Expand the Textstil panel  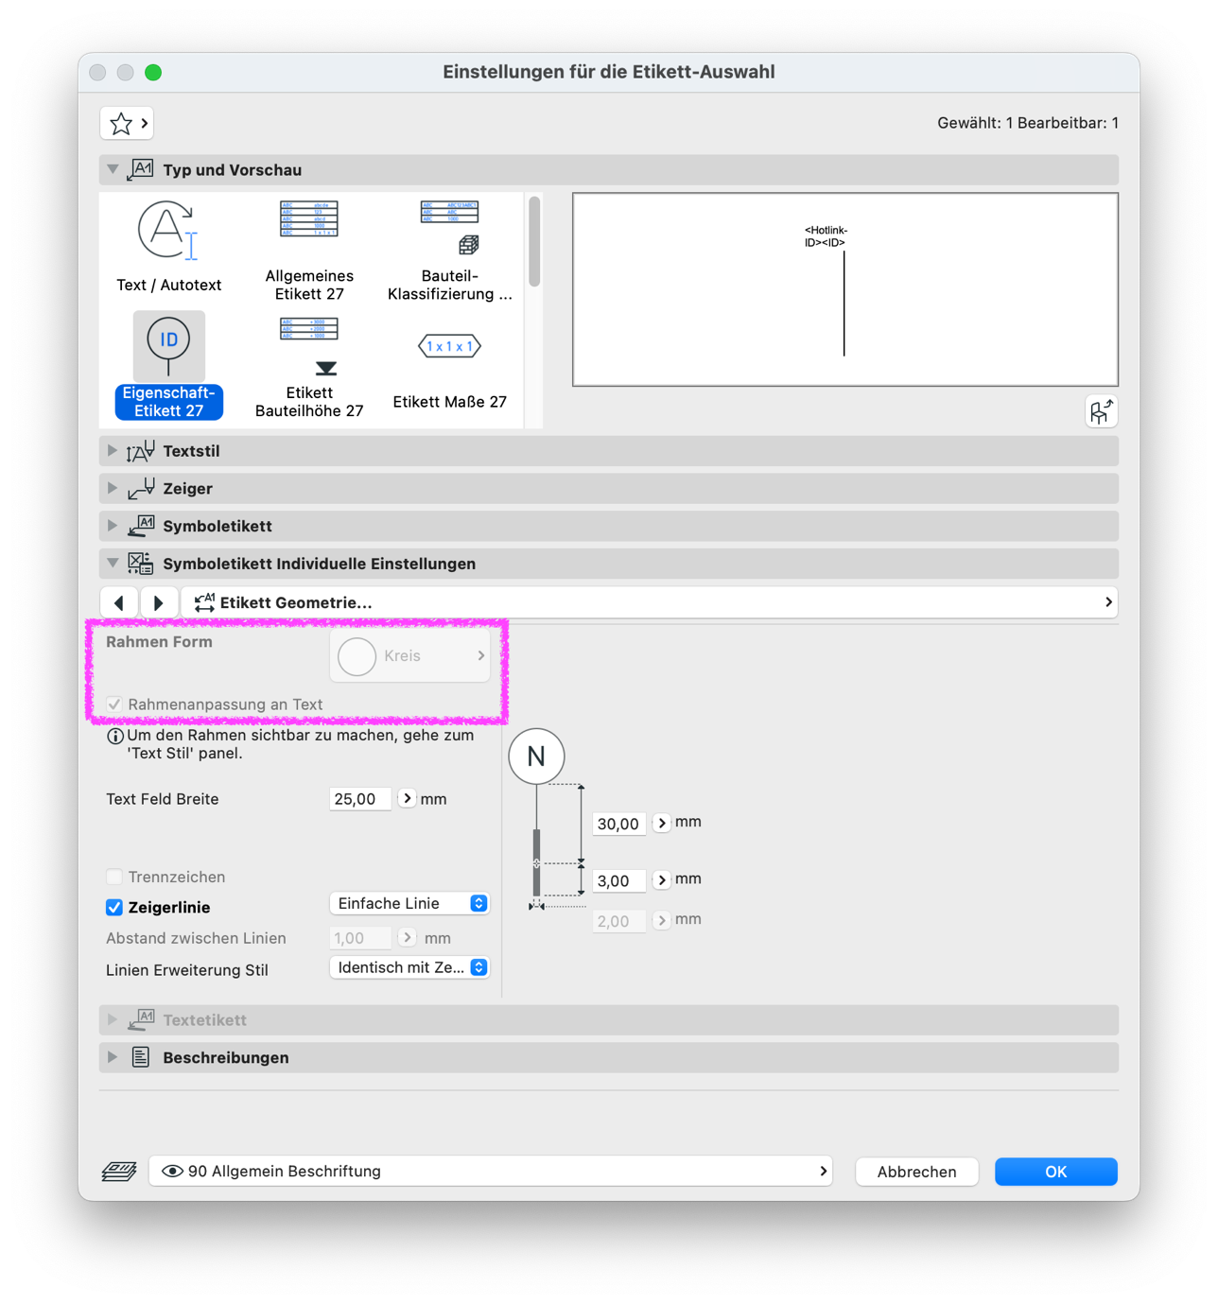pyautogui.click(x=113, y=451)
